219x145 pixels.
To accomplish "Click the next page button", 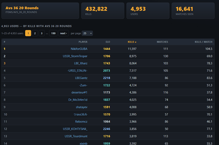I will coord(63,33).
